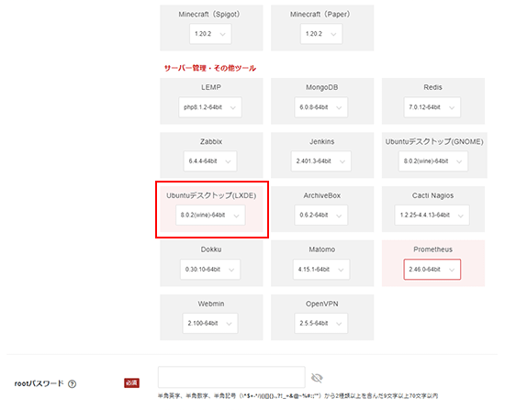This screenshot has width=505, height=410.
Task: Select the Webmin application label
Action: click(211, 304)
